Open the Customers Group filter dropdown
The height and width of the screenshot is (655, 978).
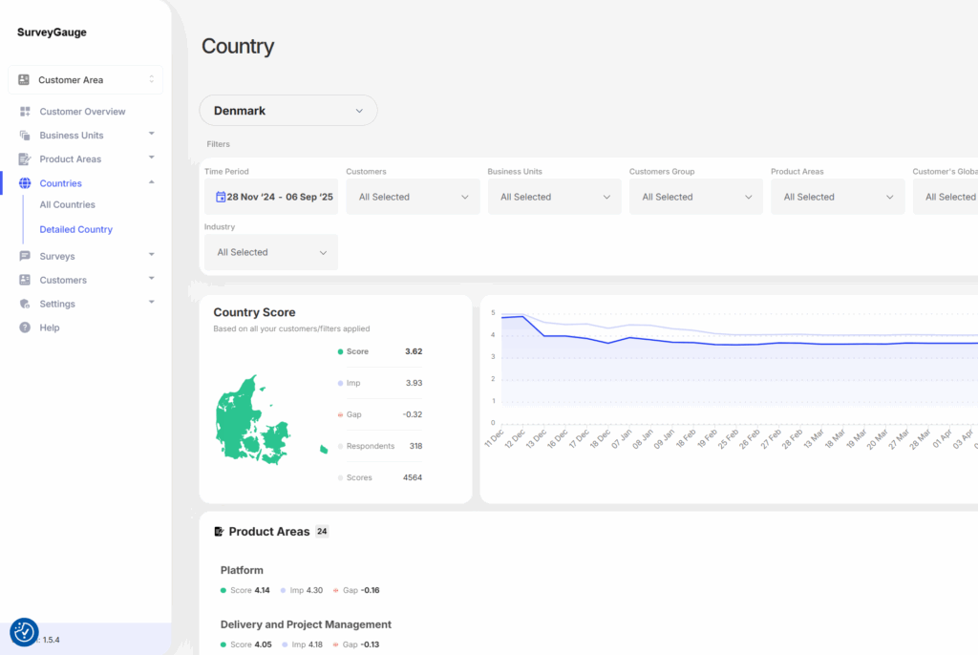click(x=696, y=197)
